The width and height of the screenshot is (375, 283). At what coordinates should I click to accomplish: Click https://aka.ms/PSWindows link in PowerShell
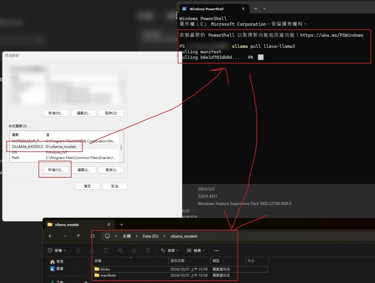[x=332, y=35]
